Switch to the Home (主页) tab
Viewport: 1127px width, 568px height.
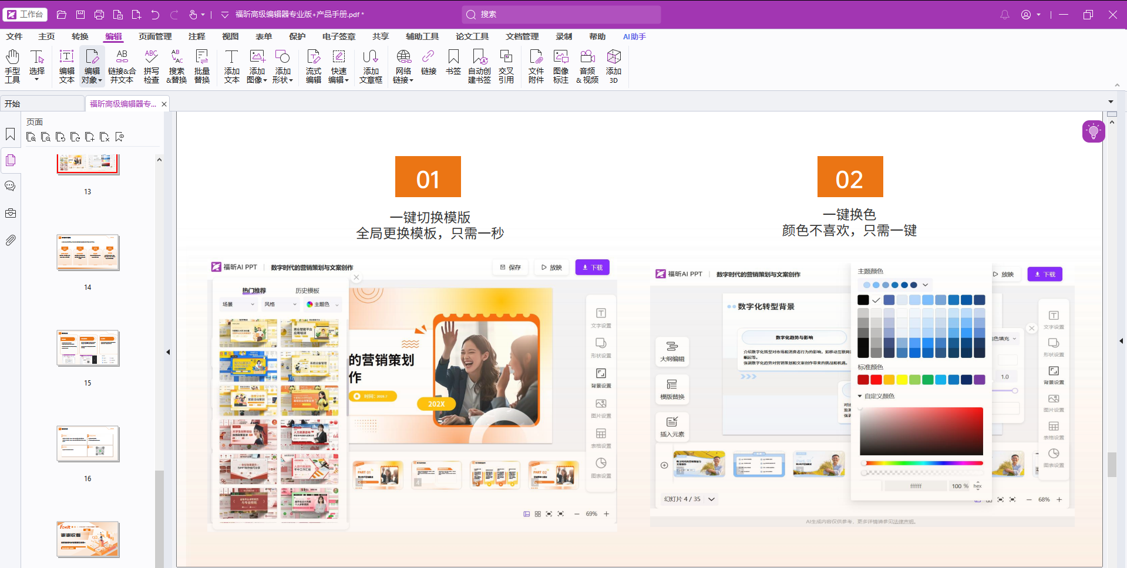[46, 36]
